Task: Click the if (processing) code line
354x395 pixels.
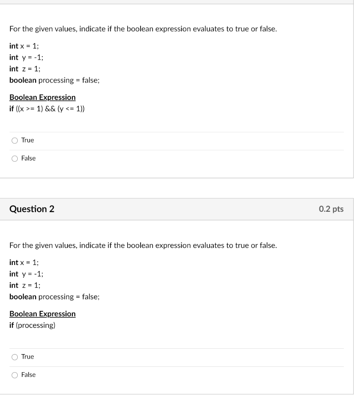Action: point(32,325)
